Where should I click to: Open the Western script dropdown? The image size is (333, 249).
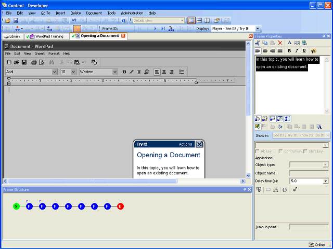[115, 72]
